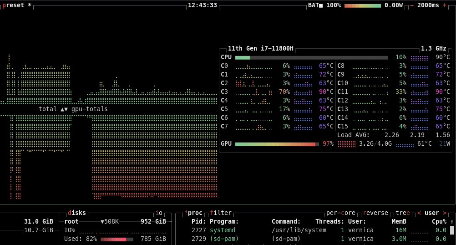
Task: Click the Pid: column header
Action: point(198,222)
